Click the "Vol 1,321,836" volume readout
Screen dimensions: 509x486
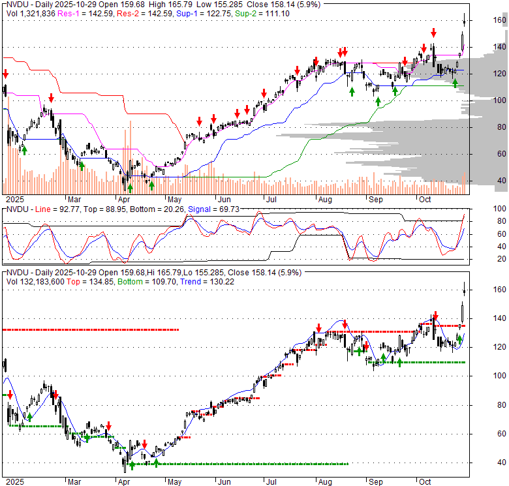(x=31, y=14)
